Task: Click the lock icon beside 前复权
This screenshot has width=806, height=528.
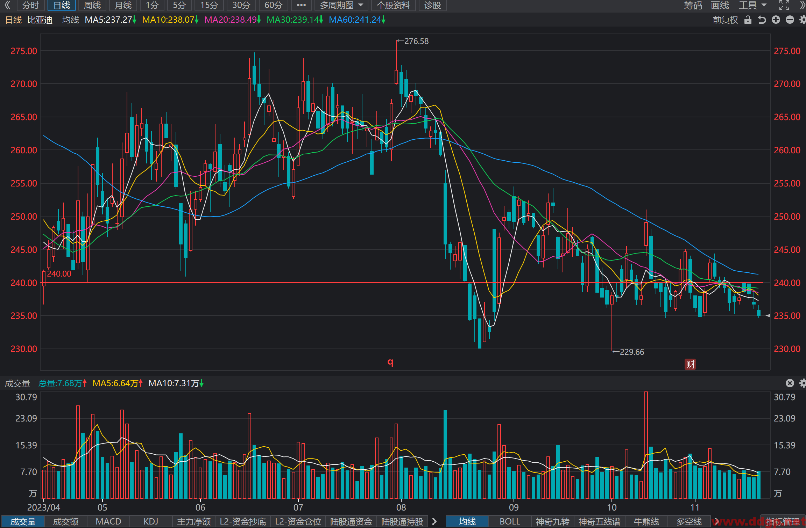Action: [748, 20]
